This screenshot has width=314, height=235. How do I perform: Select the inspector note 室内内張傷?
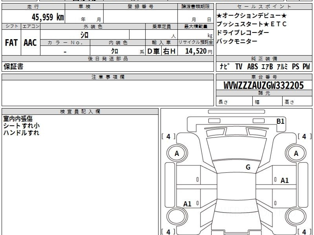coord(18,119)
